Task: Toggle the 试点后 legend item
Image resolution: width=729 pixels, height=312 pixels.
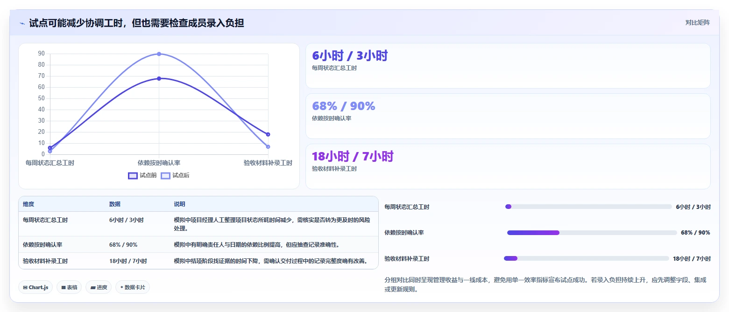Action: point(175,175)
